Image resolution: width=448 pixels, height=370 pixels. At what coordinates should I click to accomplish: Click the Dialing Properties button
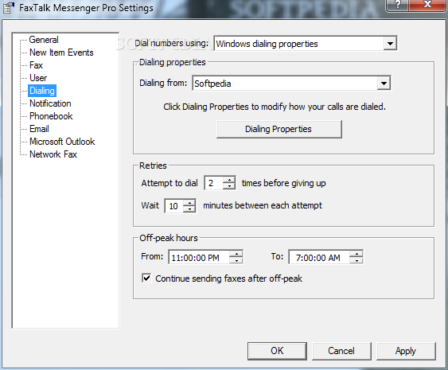pyautogui.click(x=279, y=130)
